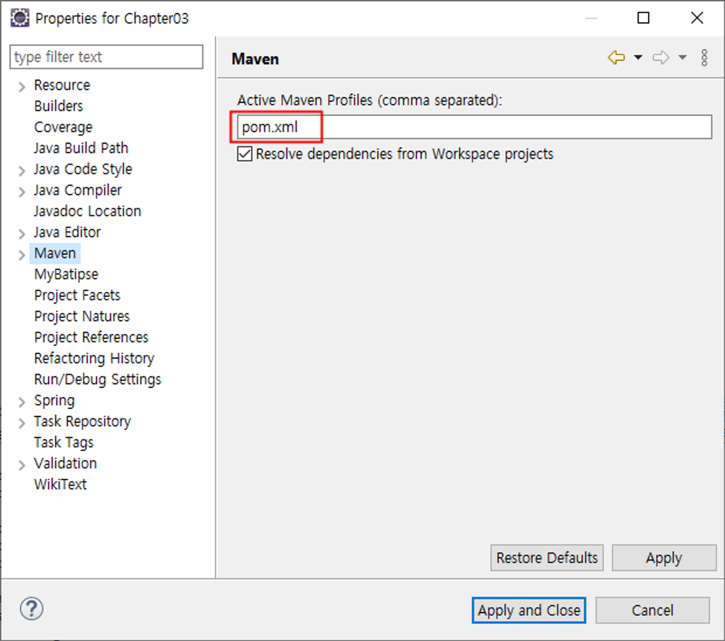Uncheck Resolve dependencies from Workspace projects
The width and height of the screenshot is (725, 641).
245,154
